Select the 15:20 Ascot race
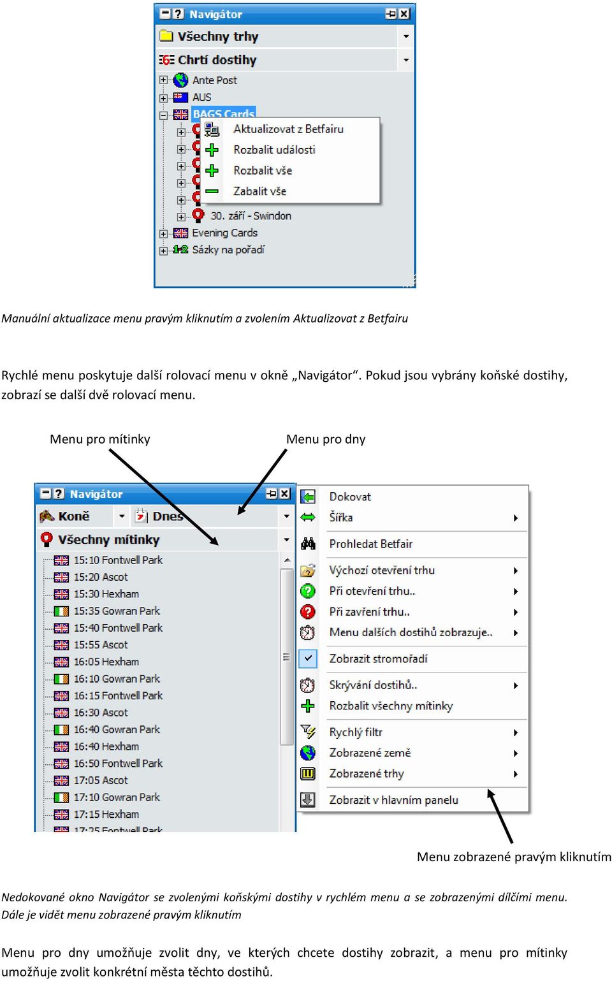The width and height of the screenshot is (612, 981). [x=101, y=577]
